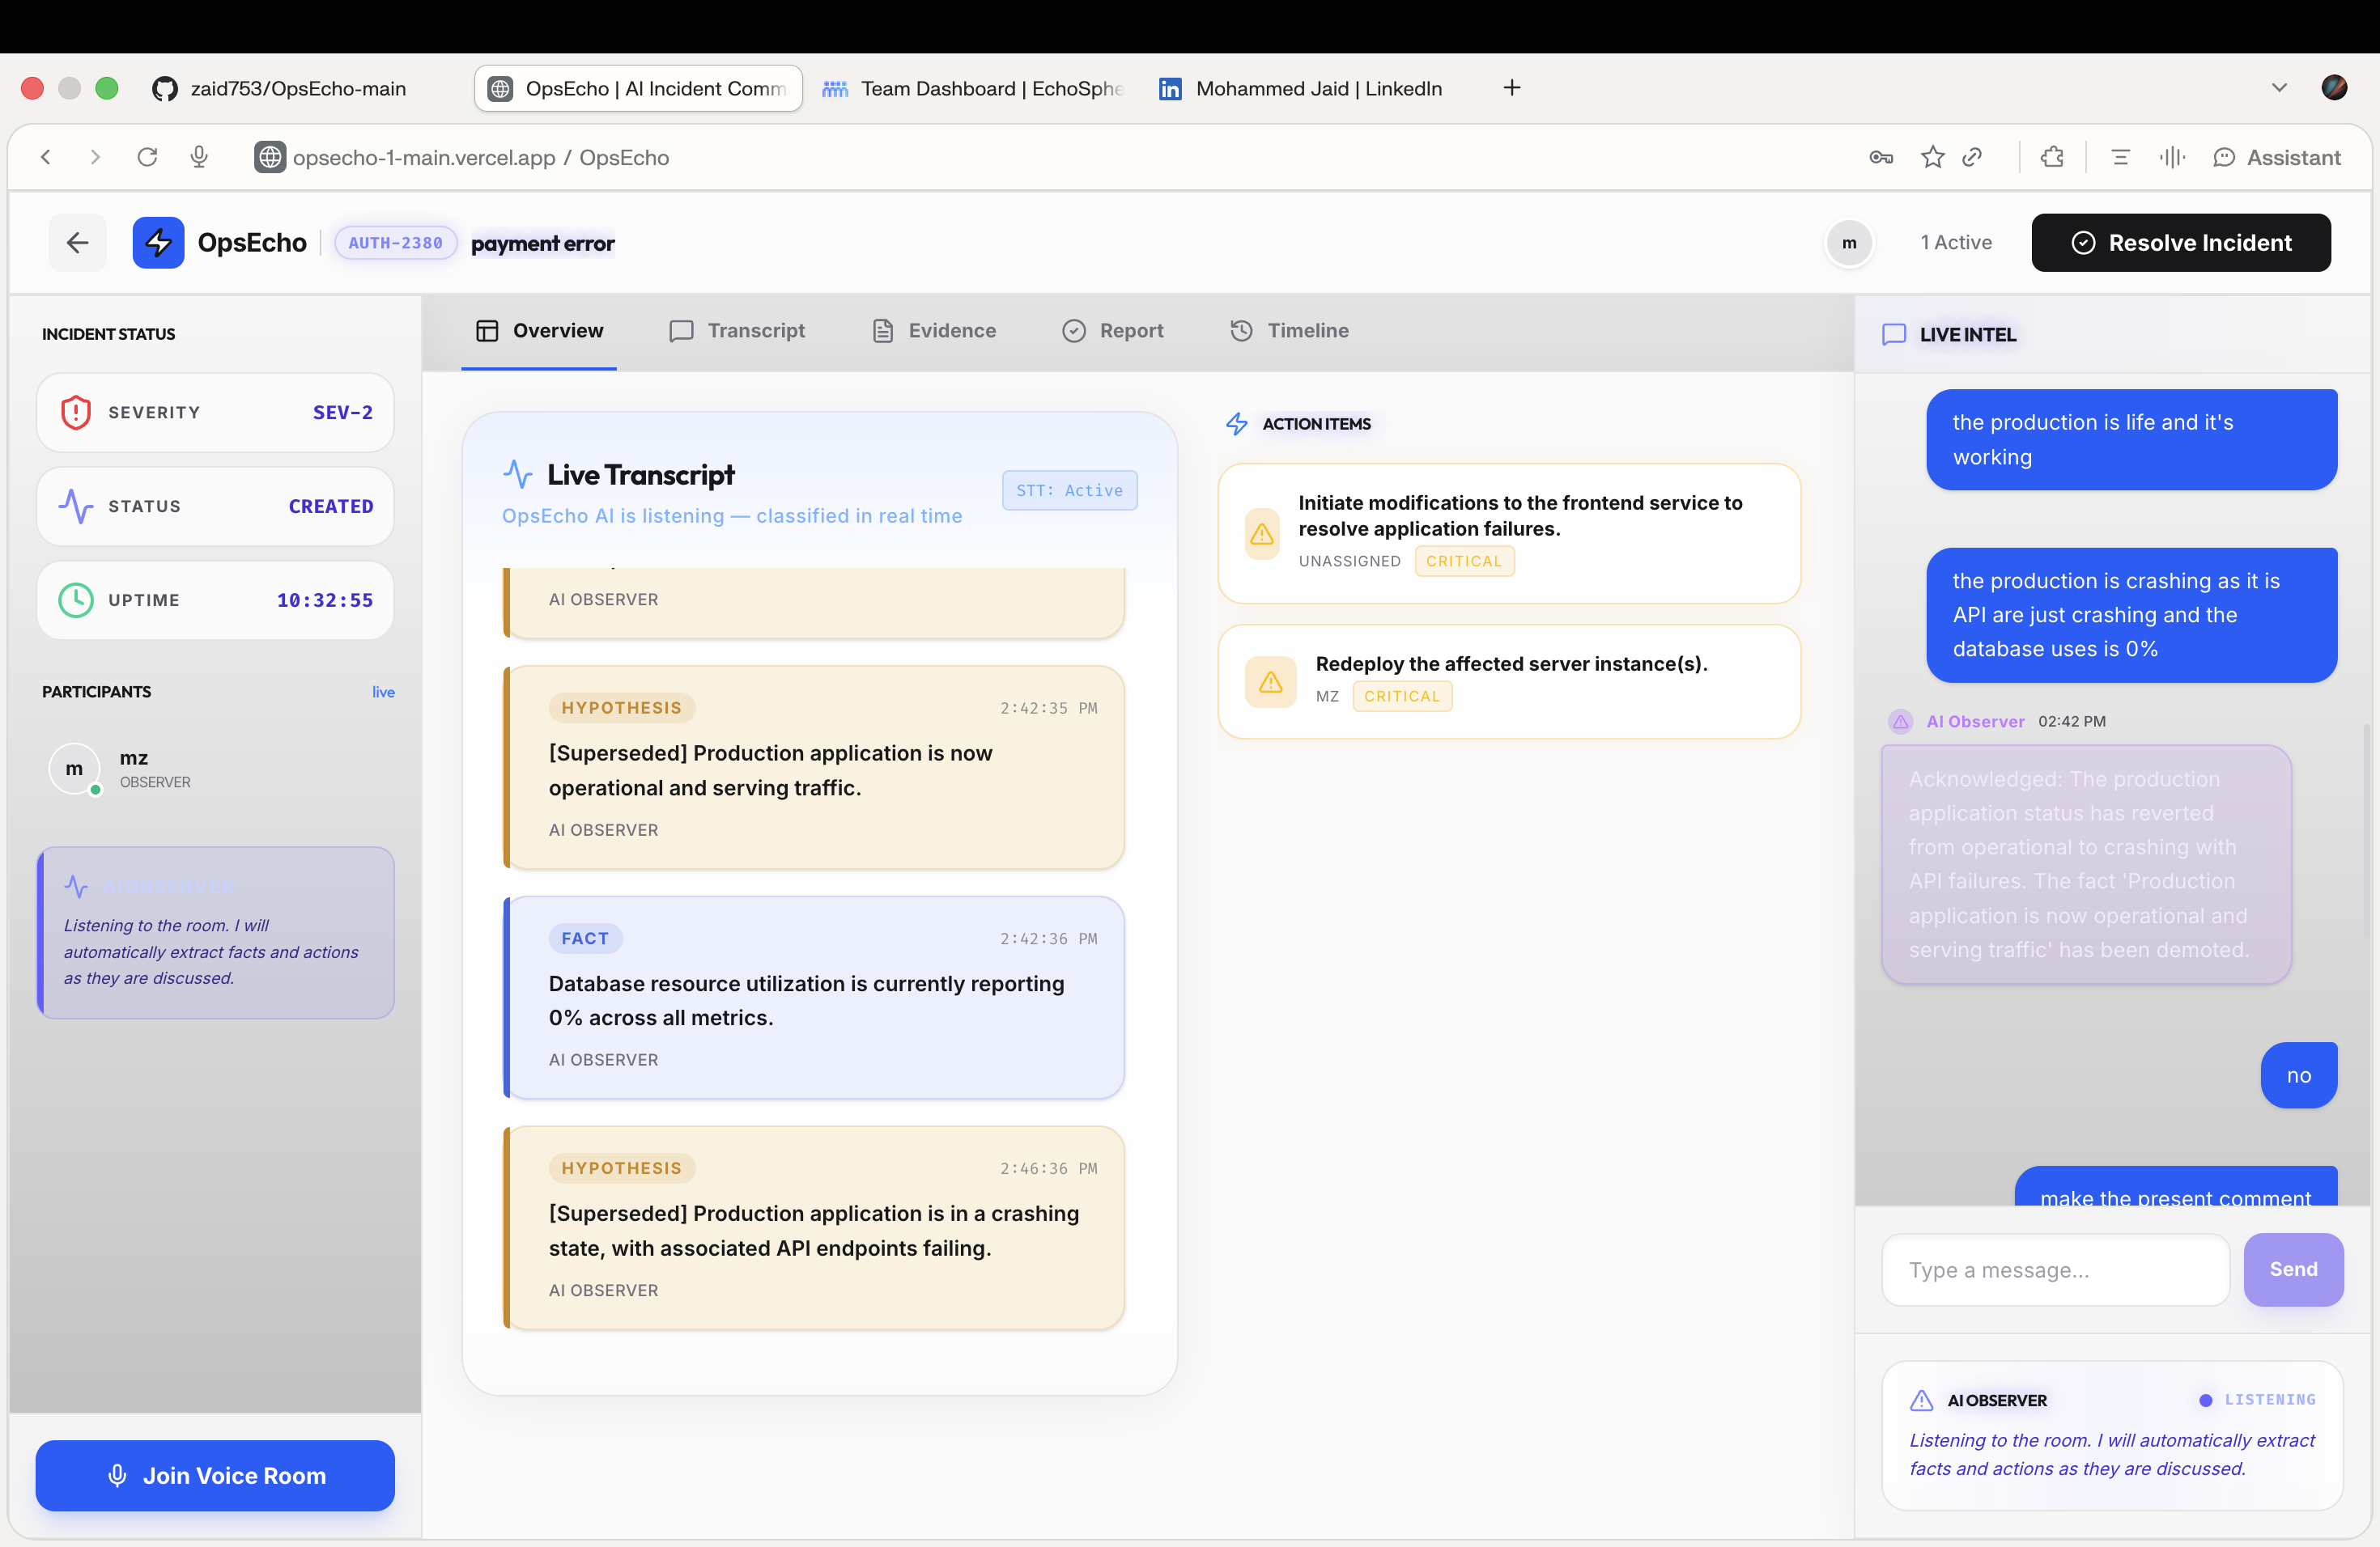Click the SEV-2 severity value

(x=342, y=413)
